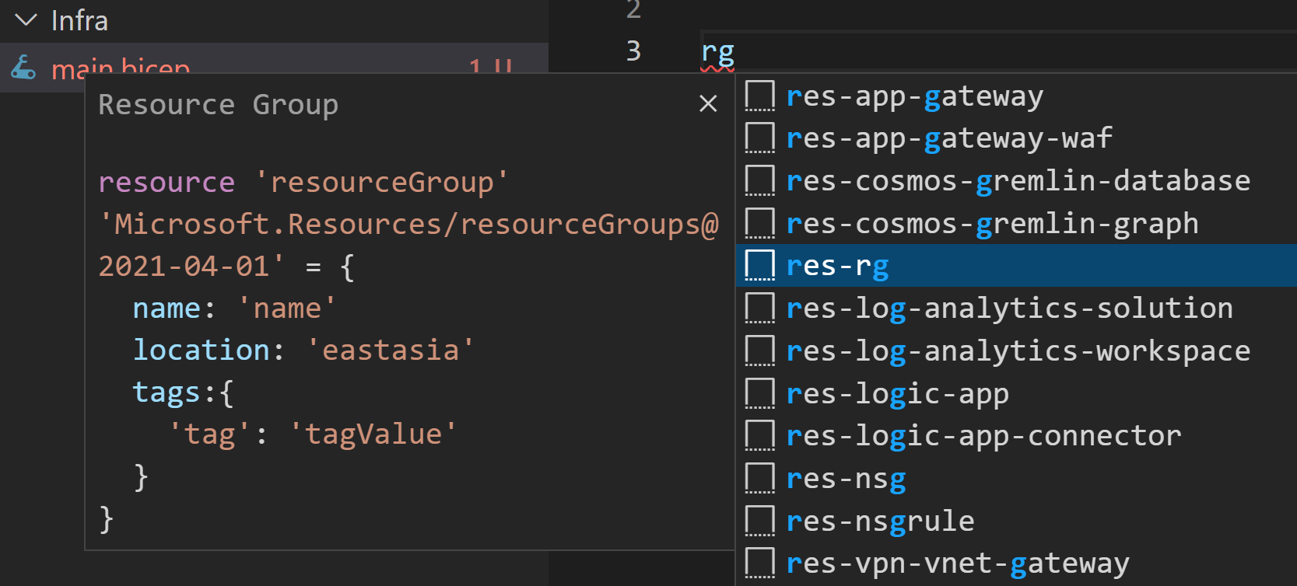The height and width of the screenshot is (586, 1297).
Task: Click the snippet icon beside res-vpn-vnet-gateway
Action: (759, 563)
